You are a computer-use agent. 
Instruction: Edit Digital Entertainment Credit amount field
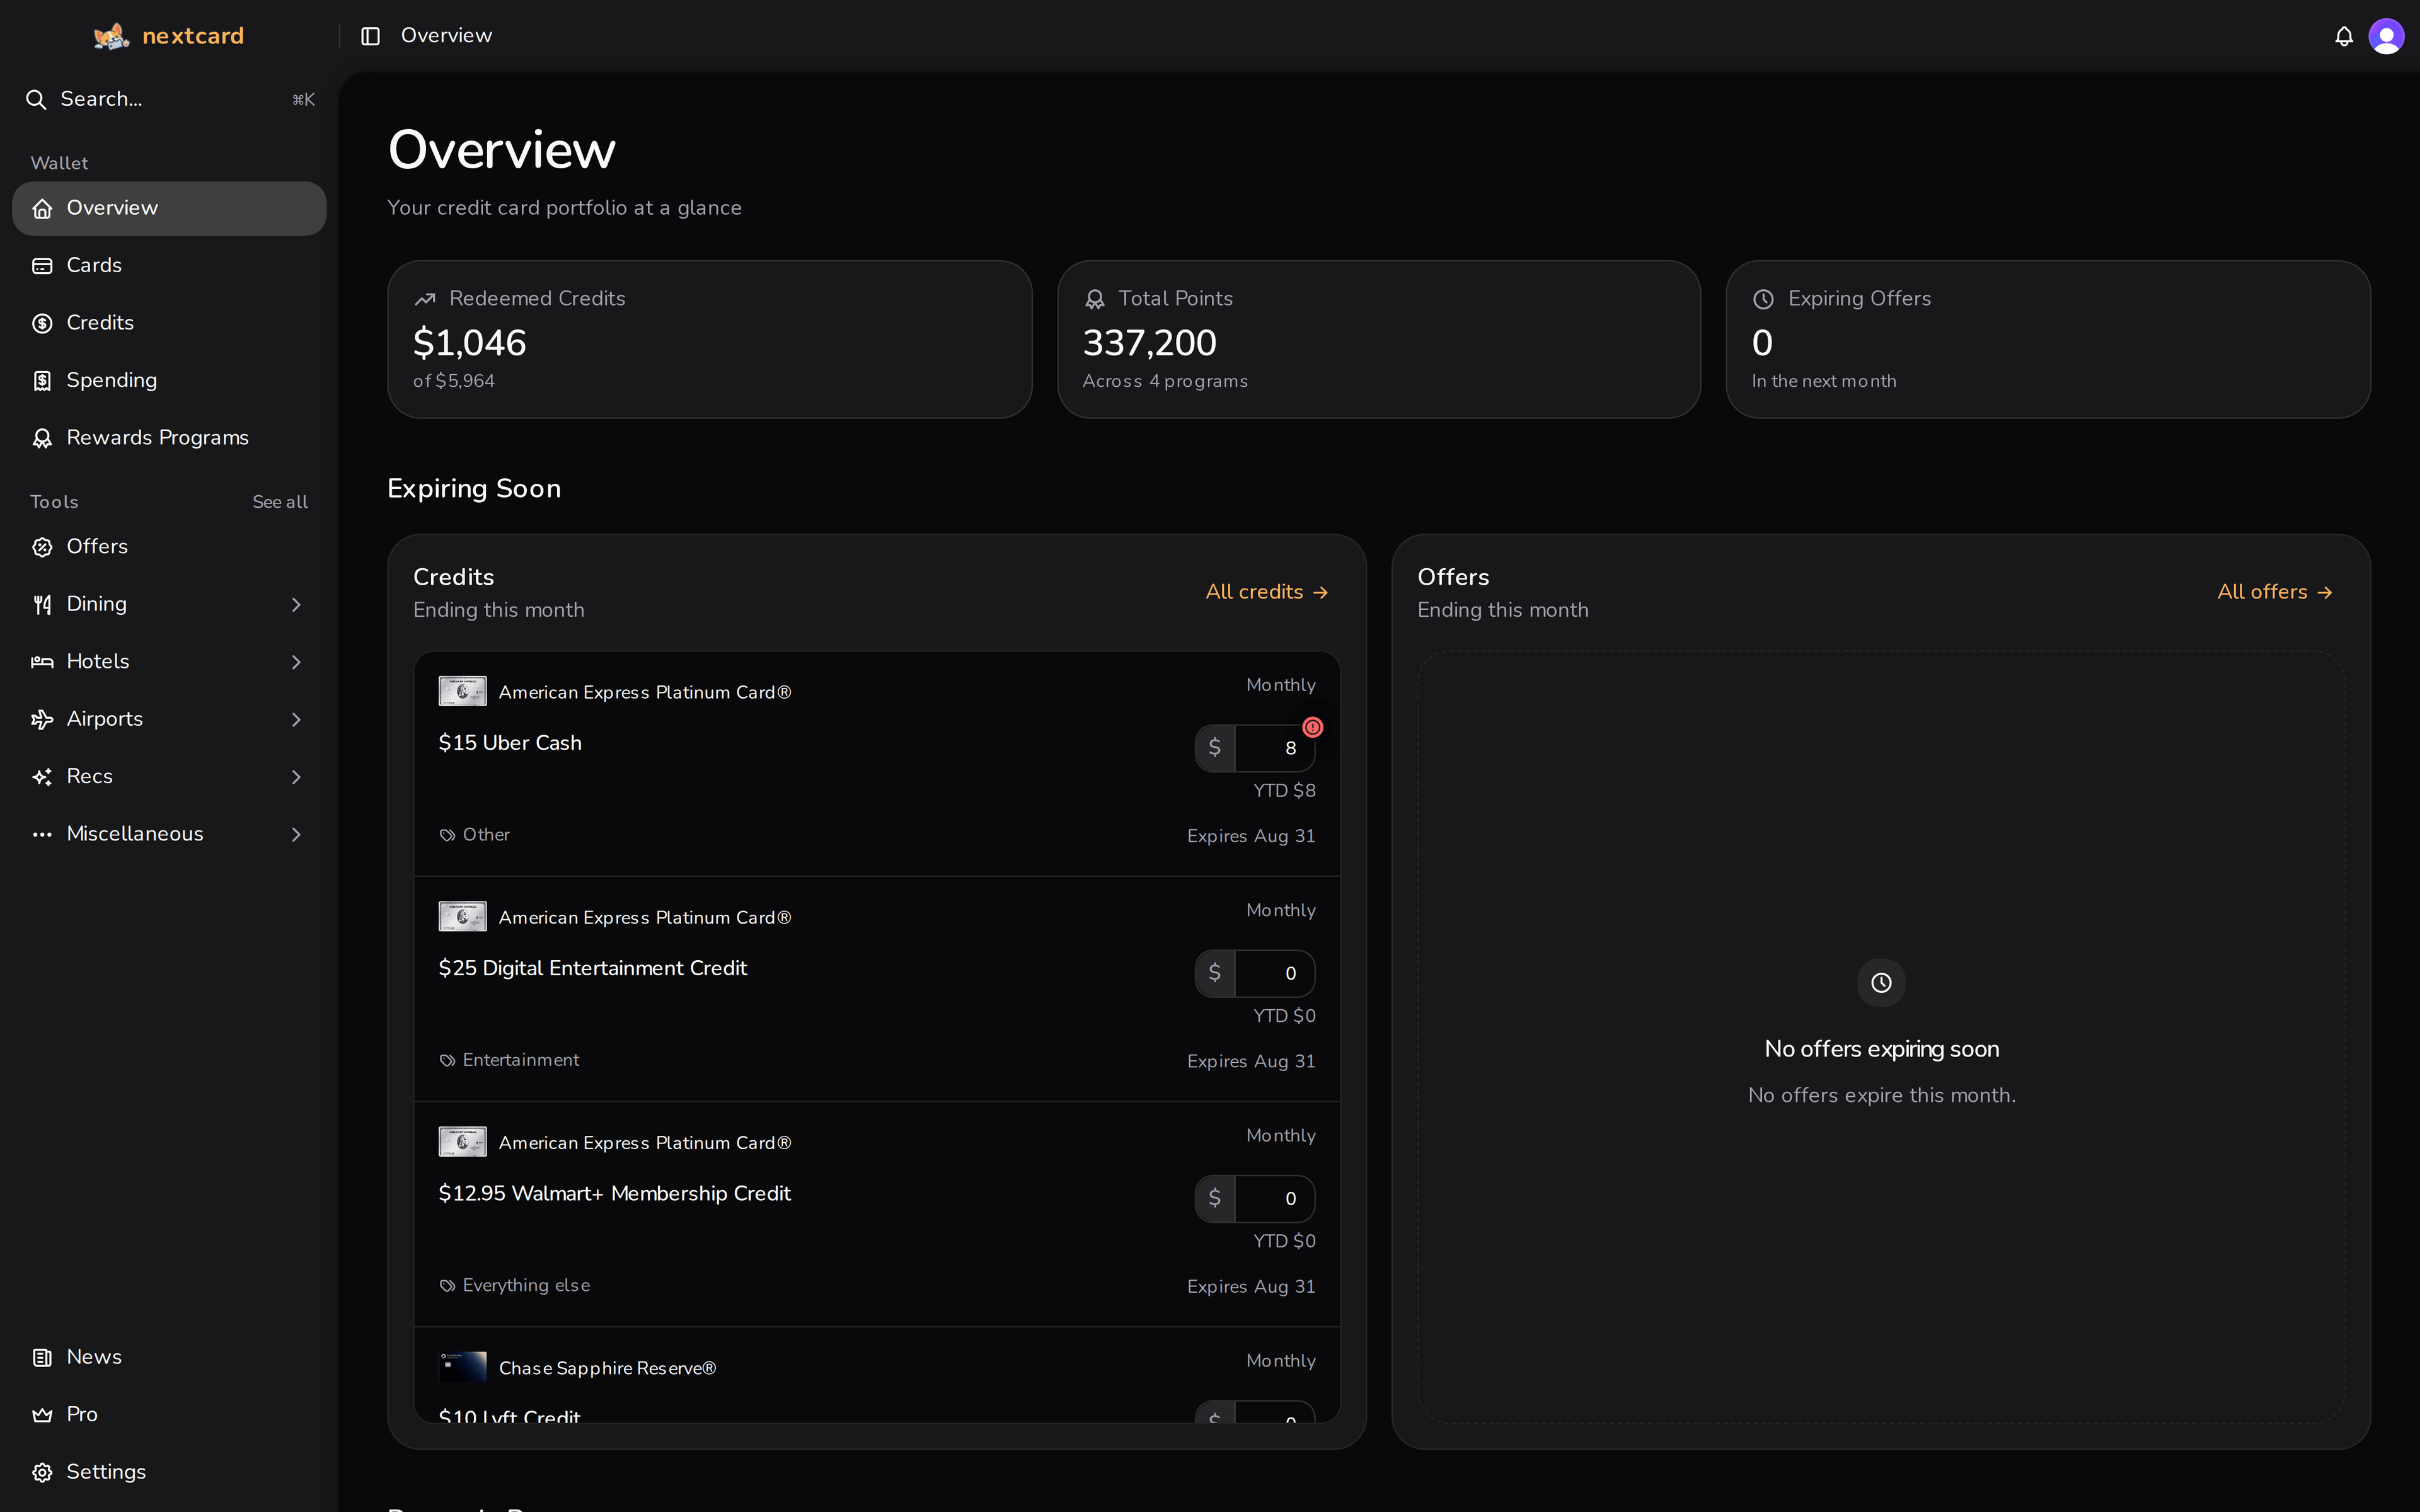[x=1274, y=973]
